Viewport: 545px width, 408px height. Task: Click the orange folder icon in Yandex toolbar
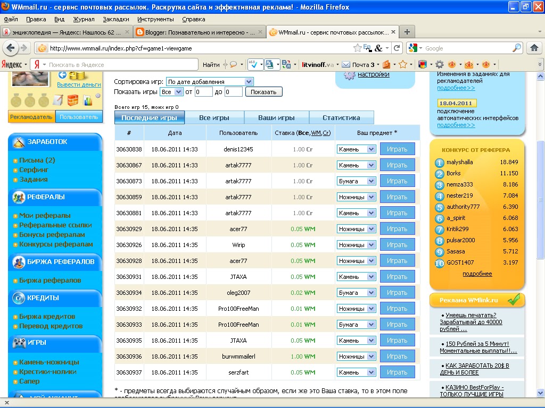point(386,64)
